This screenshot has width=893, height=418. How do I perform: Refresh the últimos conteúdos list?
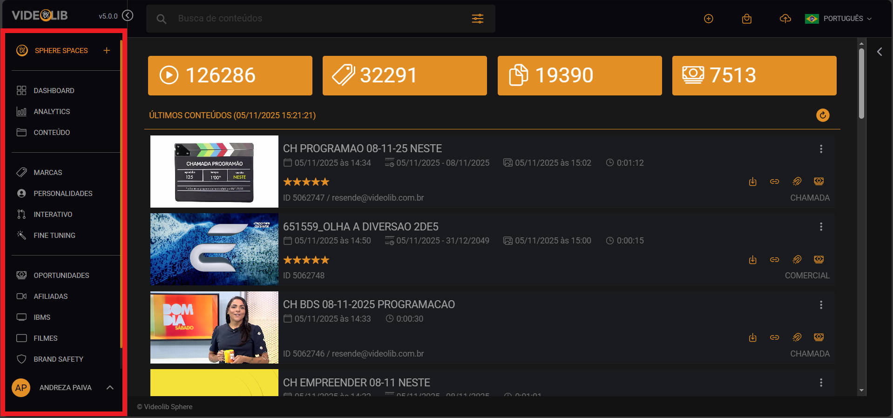[823, 115]
